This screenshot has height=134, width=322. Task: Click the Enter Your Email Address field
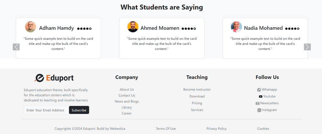47,110
